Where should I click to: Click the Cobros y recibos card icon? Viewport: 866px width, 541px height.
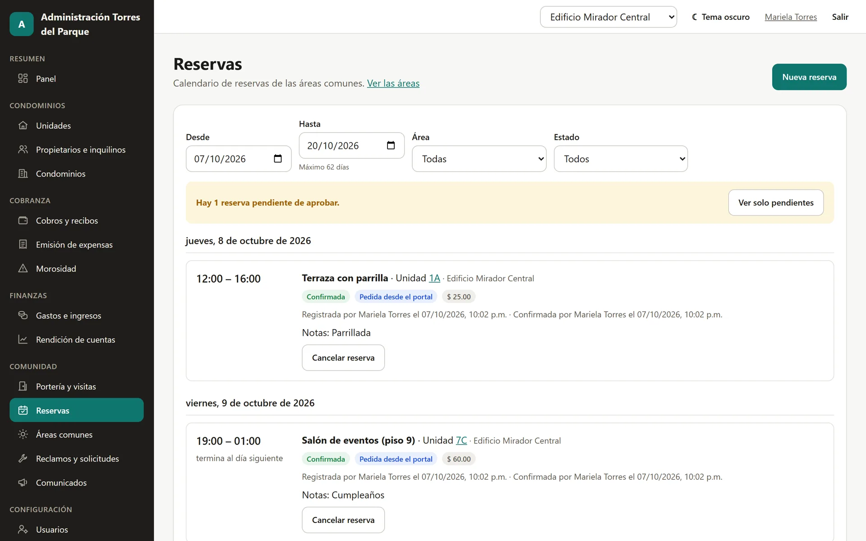(23, 220)
